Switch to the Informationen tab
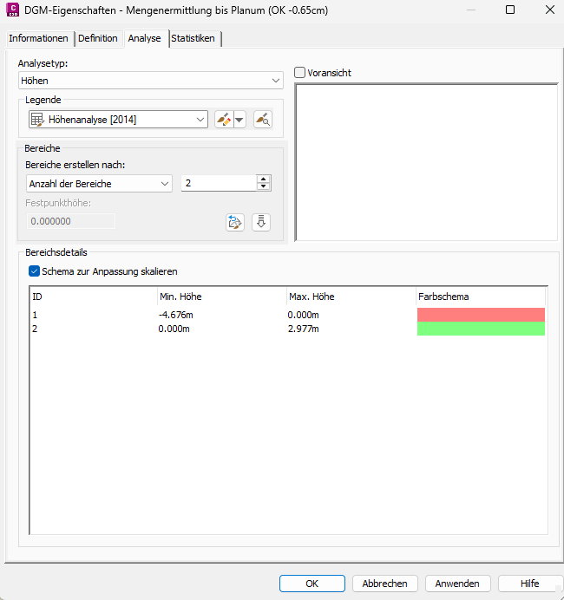The image size is (564, 600). [38, 38]
